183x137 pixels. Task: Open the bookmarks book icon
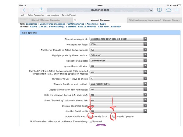coord(159,10)
